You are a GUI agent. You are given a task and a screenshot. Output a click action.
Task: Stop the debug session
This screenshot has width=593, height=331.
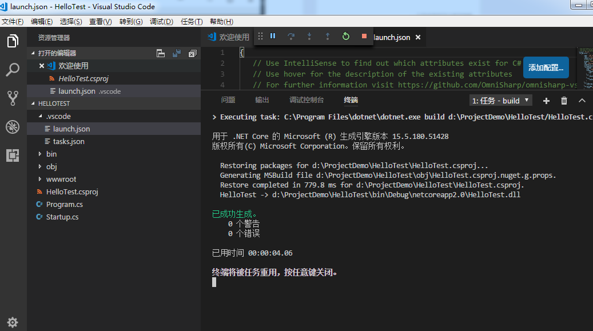coord(364,36)
